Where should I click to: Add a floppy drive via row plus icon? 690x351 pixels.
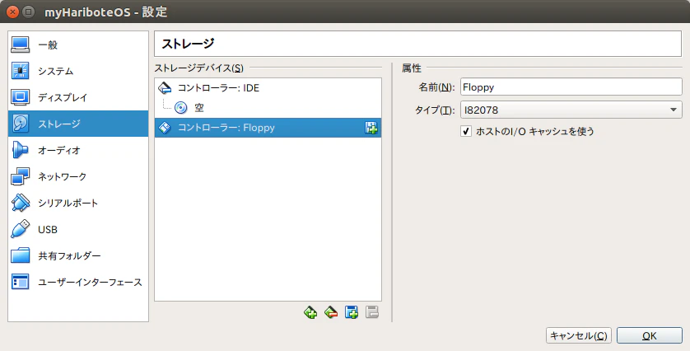(371, 129)
